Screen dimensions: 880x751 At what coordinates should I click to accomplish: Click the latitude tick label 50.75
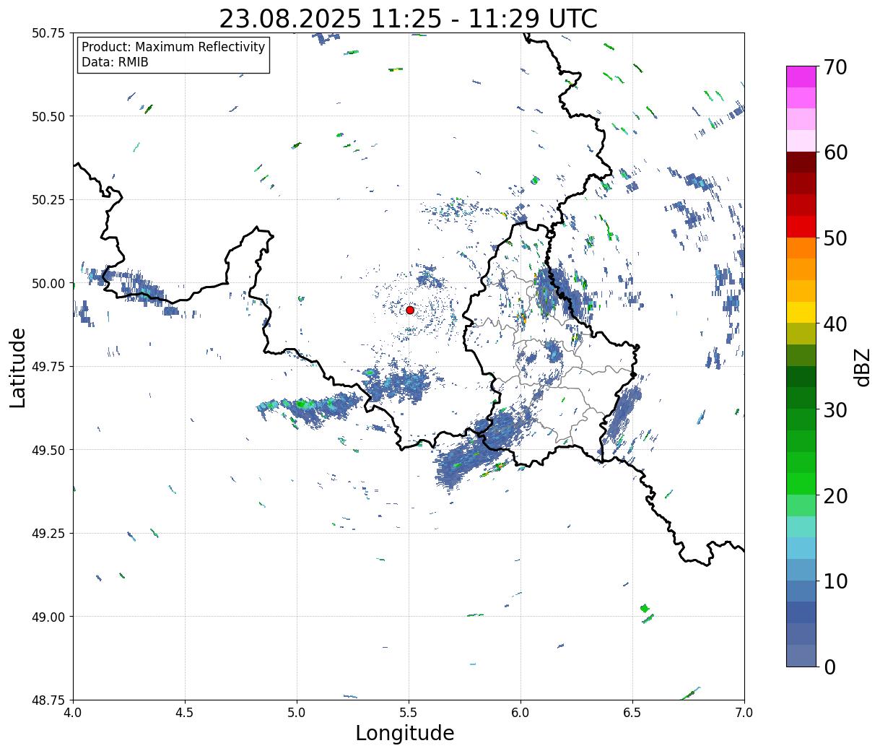48,33
